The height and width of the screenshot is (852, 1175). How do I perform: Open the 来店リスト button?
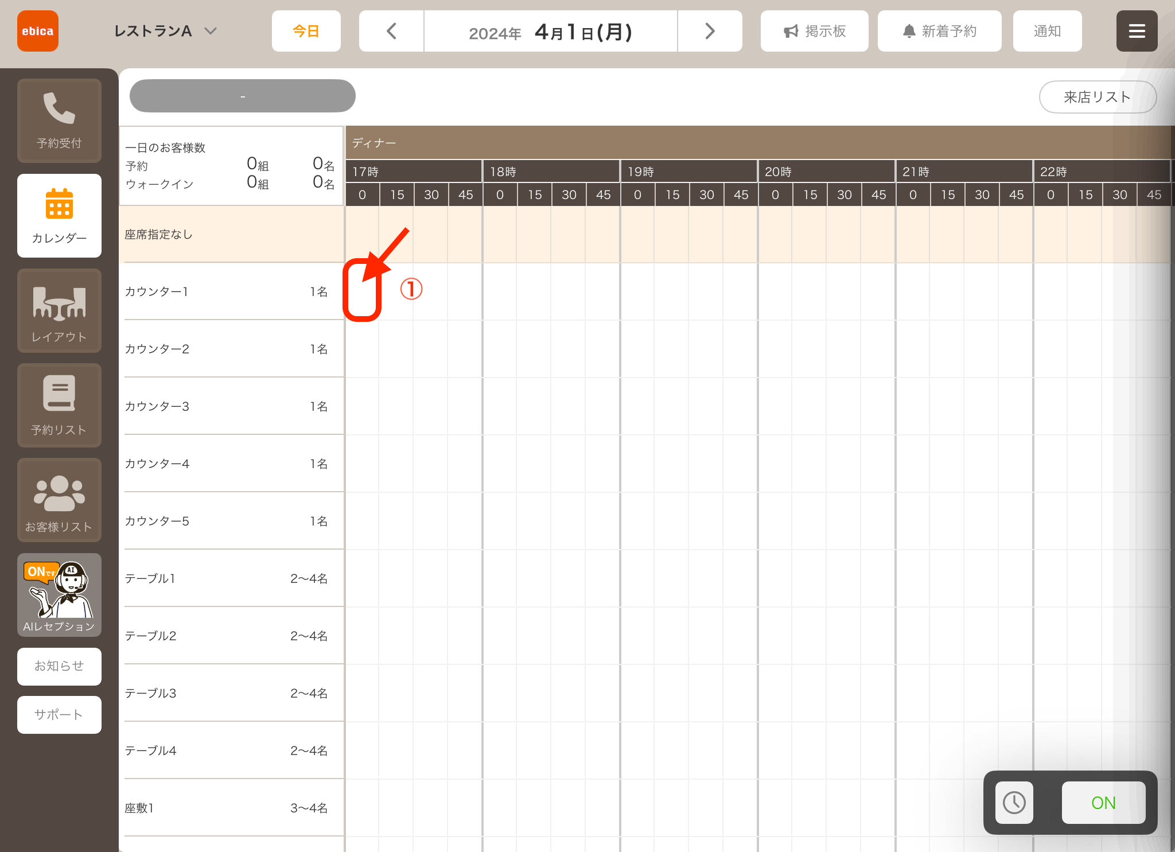click(1097, 97)
